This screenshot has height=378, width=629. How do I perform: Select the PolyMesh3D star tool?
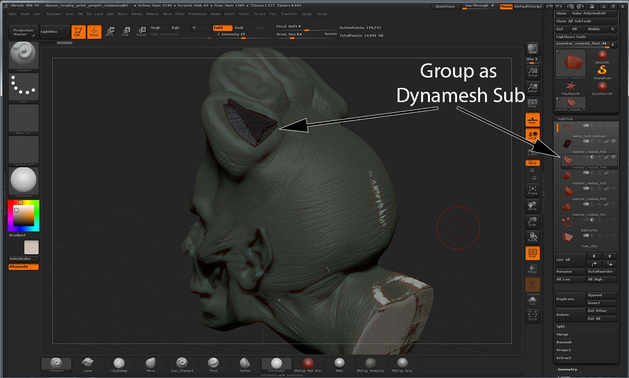[571, 88]
